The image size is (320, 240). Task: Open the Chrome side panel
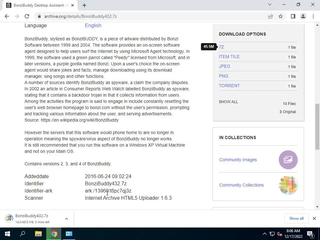coord(293,16)
